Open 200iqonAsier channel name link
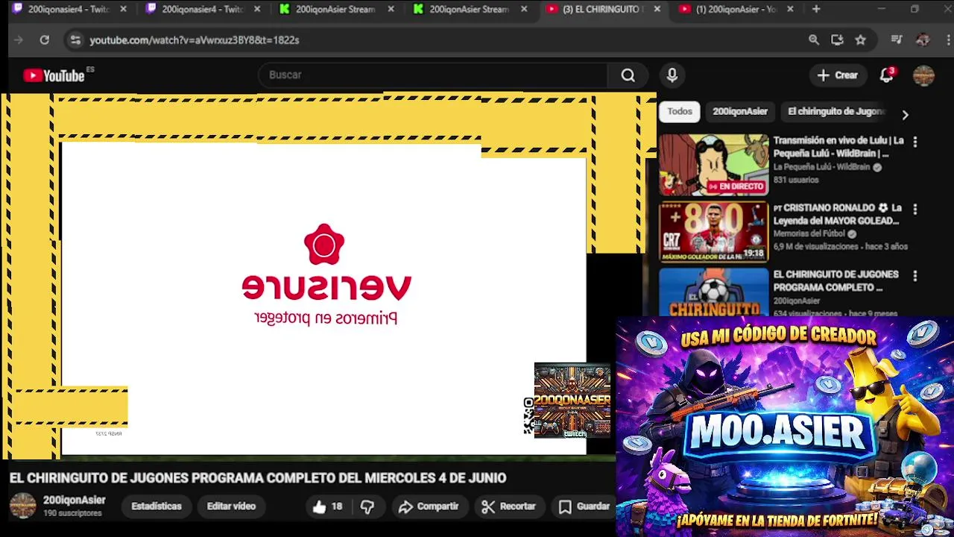Image resolution: width=954 pixels, height=537 pixels. coord(74,500)
